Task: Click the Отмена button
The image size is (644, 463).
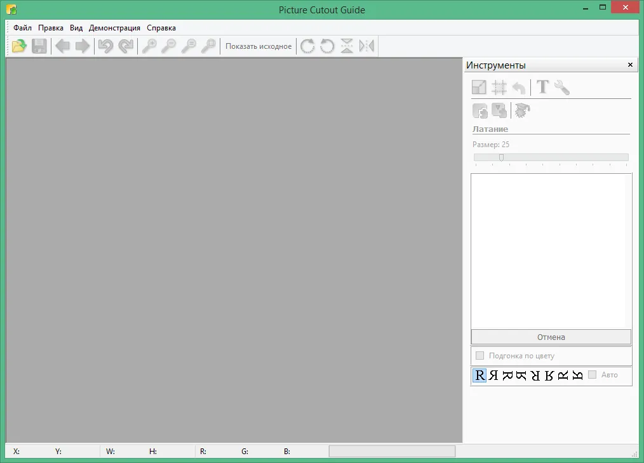Action: tap(551, 337)
